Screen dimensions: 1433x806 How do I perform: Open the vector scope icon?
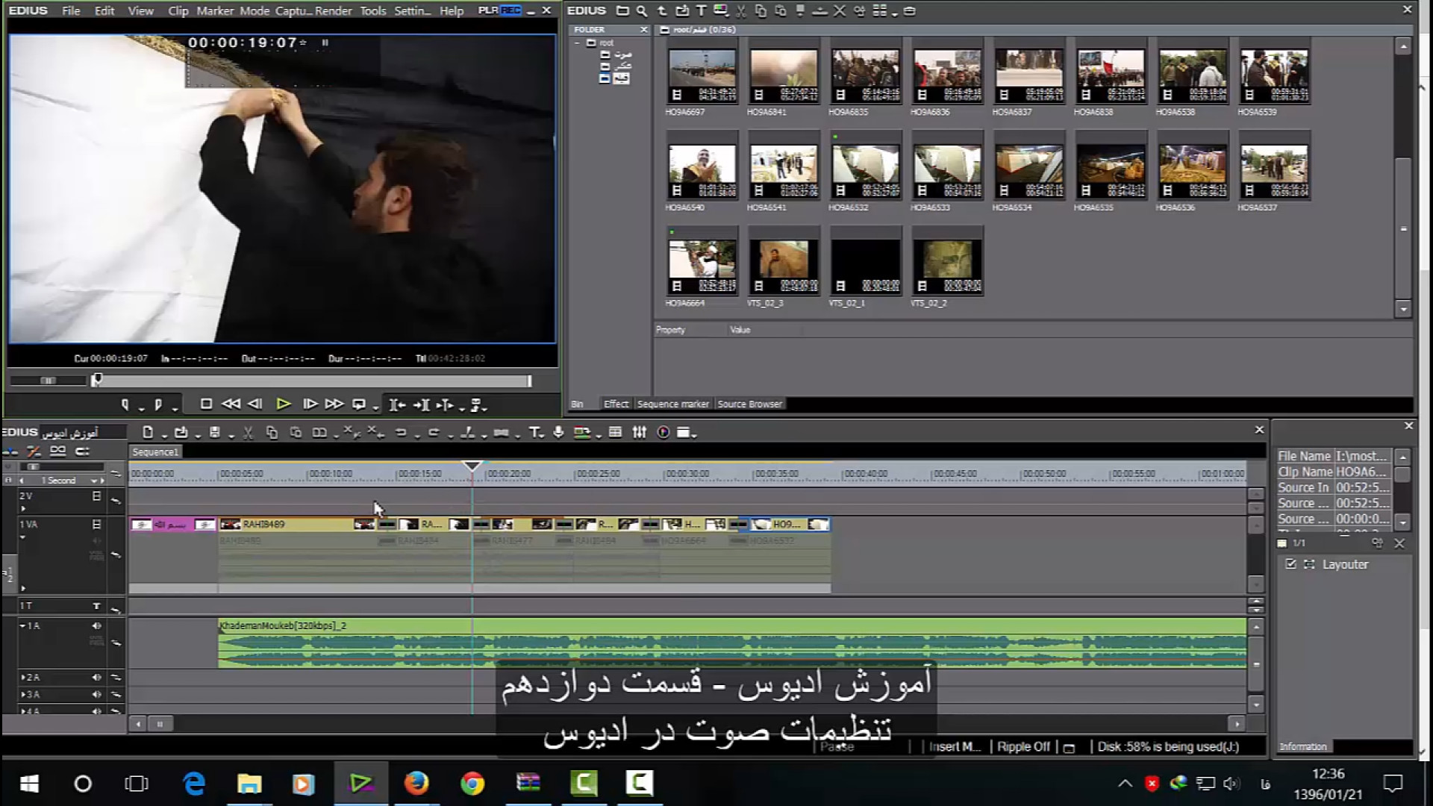(x=664, y=433)
